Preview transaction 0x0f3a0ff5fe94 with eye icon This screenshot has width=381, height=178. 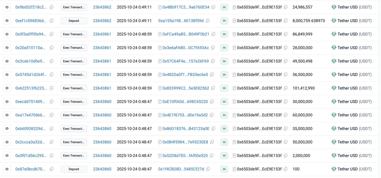click(7, 34)
